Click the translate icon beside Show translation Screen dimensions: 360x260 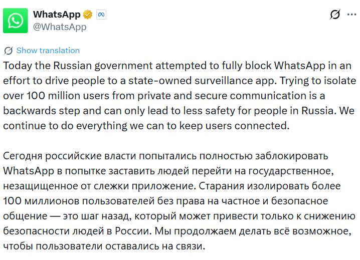point(9,51)
